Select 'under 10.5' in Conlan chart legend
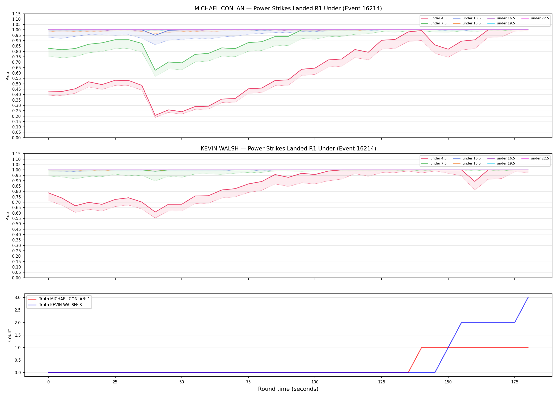This screenshot has height=398, width=558. tap(467, 18)
